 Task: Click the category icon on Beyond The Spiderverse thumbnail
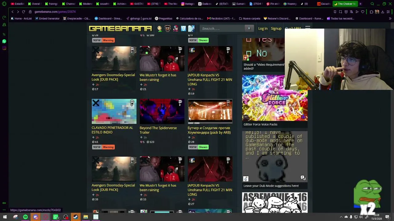click(180, 103)
